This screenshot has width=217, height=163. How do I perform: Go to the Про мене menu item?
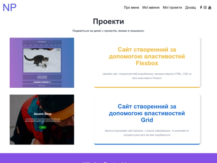(x=131, y=8)
